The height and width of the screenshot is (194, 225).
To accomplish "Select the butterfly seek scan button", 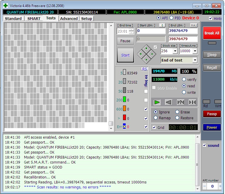I will pyautogui.click(x=192, y=102).
